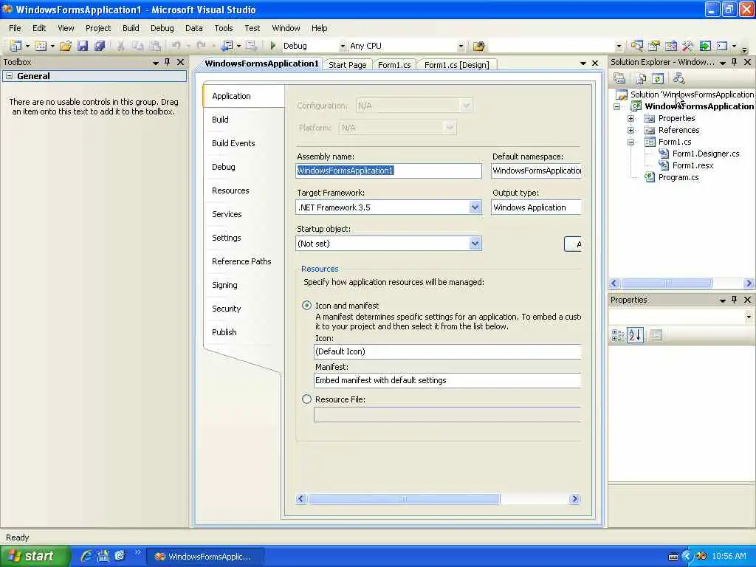
Task: Switch to the Form1.cs [Design] tab
Action: tap(456, 65)
